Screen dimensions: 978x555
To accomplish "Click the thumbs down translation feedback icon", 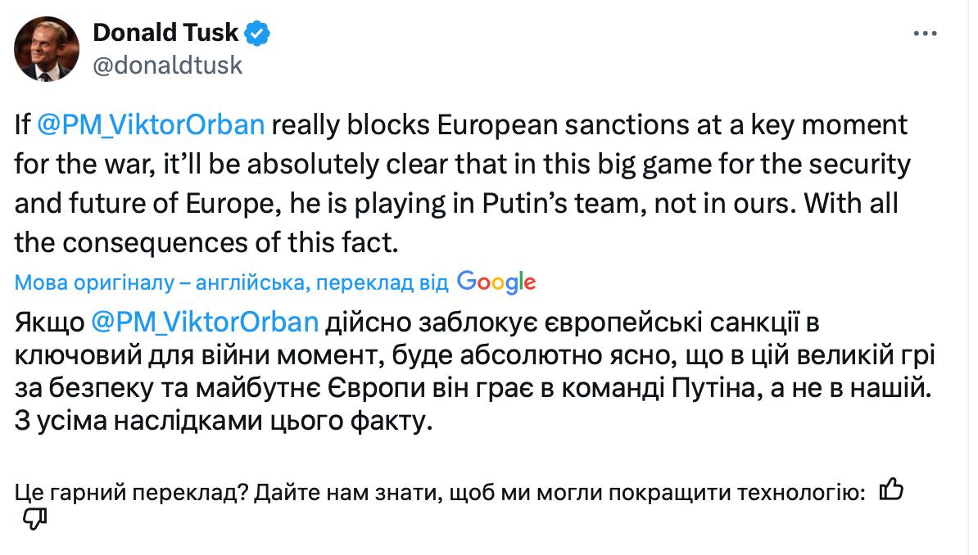I will point(34,518).
